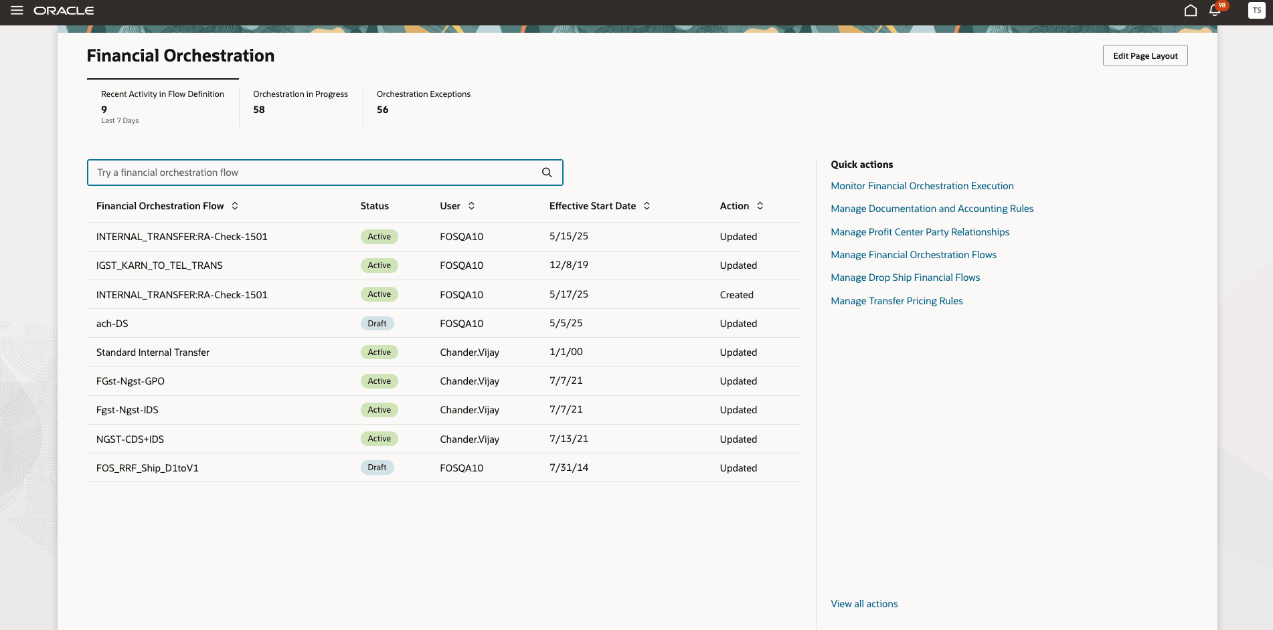Click View all actions link
This screenshot has height=630, width=1273.
pos(864,604)
